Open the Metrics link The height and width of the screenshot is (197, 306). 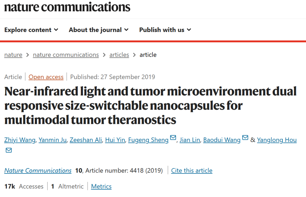(x=101, y=187)
